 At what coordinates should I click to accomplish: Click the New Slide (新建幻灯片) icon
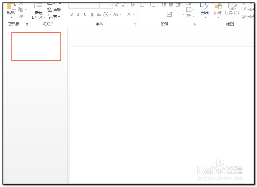point(39,6)
